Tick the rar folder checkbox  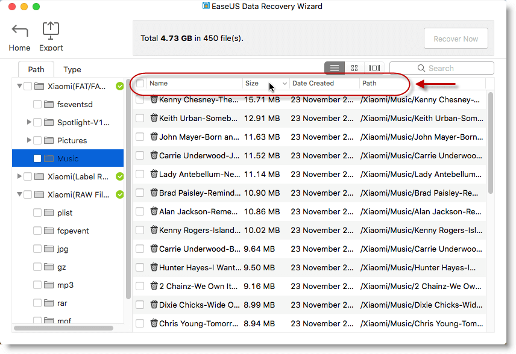point(37,303)
